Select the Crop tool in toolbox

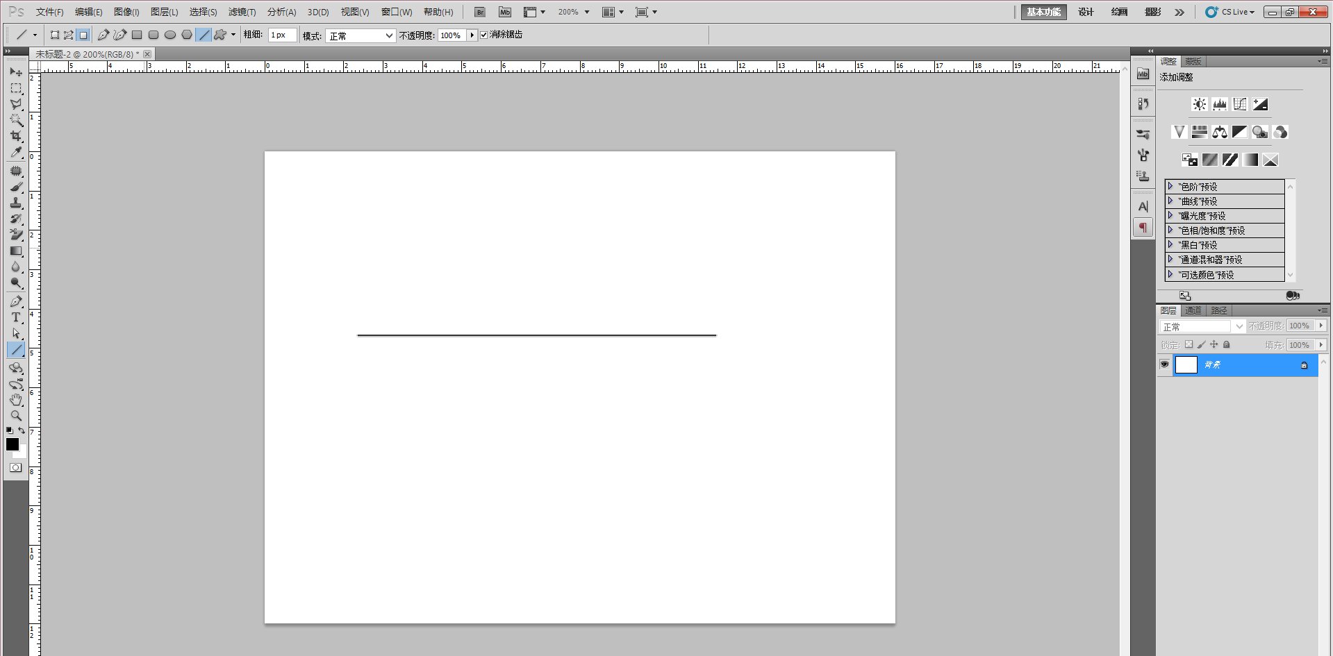tap(16, 136)
